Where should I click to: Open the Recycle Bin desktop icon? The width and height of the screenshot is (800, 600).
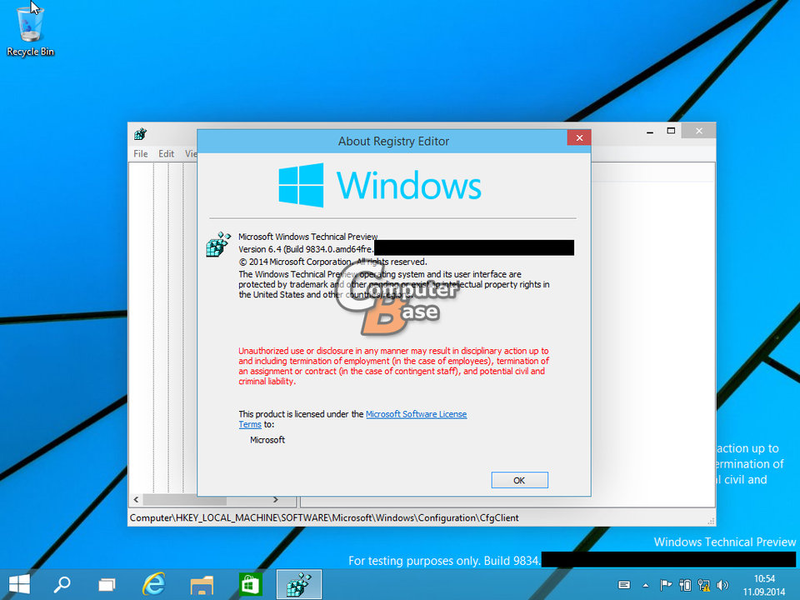tap(30, 30)
